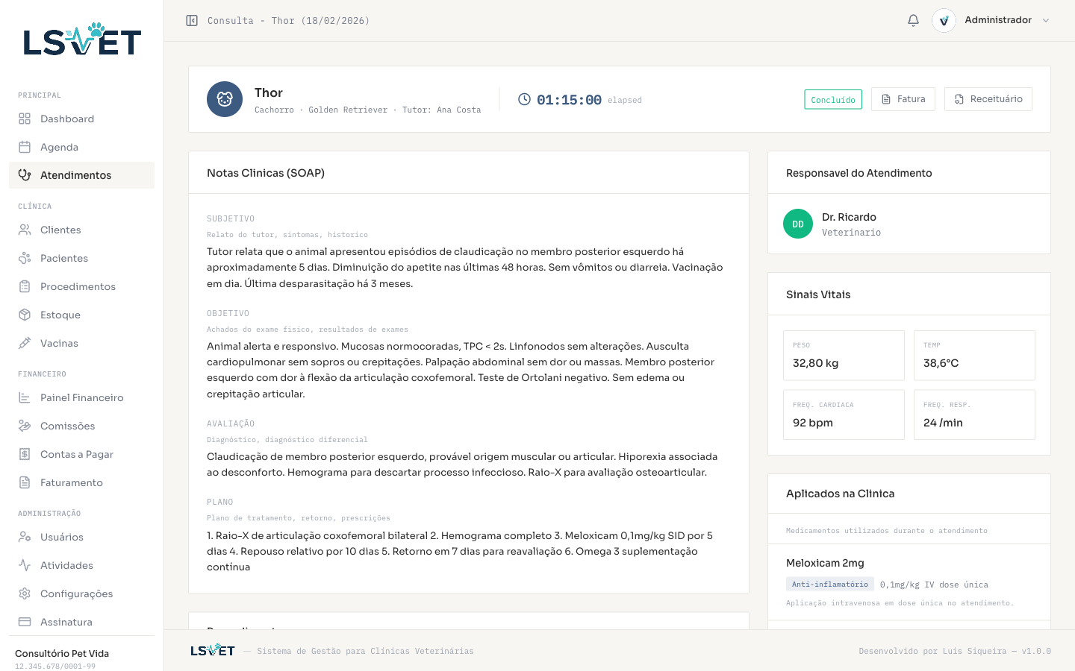Click Thor's dog avatar icon
Screen dimensions: 1075x671
(x=225, y=99)
